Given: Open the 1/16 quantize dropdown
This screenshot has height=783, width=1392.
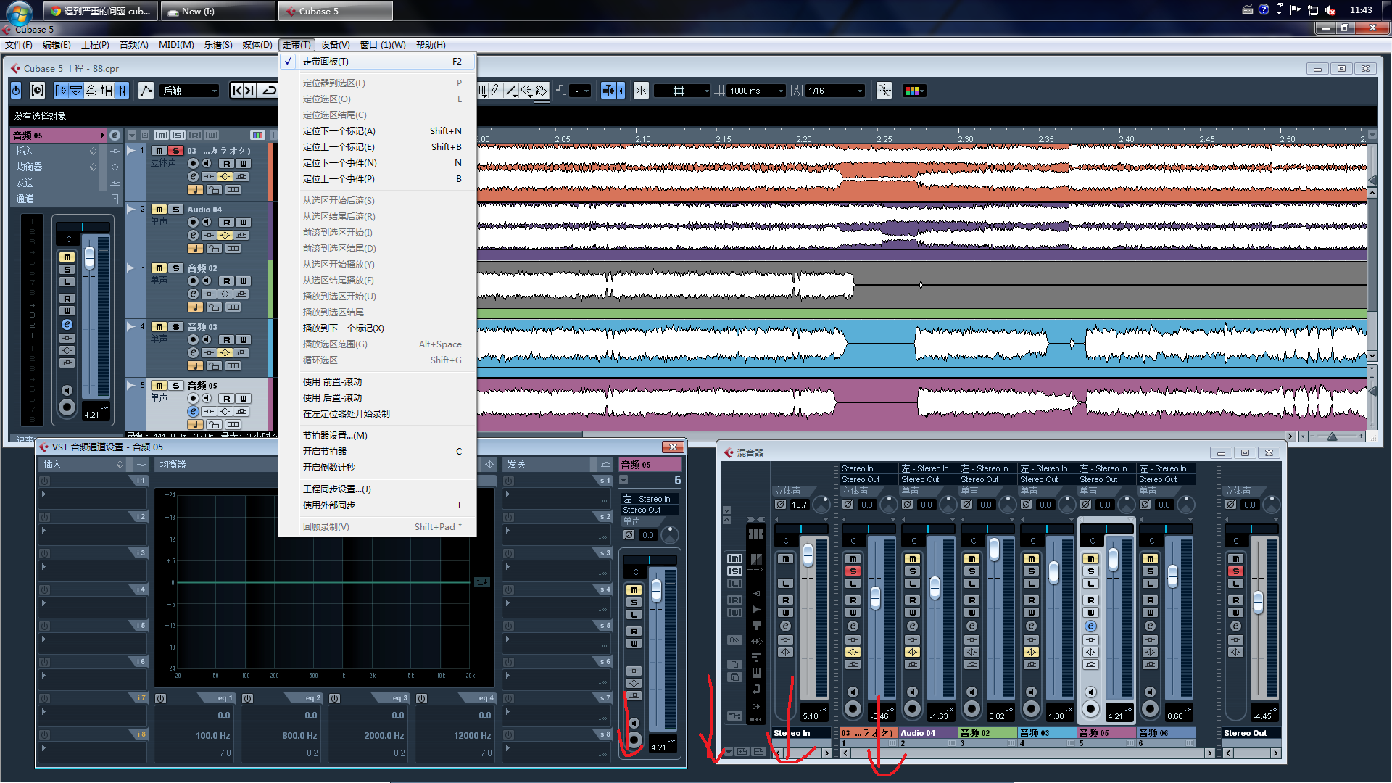Looking at the screenshot, I should tap(835, 91).
